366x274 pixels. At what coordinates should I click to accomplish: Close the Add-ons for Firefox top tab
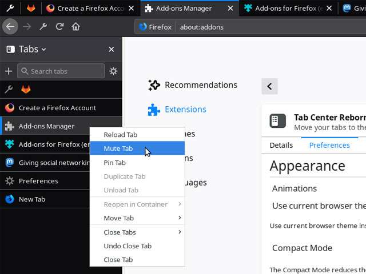329,9
